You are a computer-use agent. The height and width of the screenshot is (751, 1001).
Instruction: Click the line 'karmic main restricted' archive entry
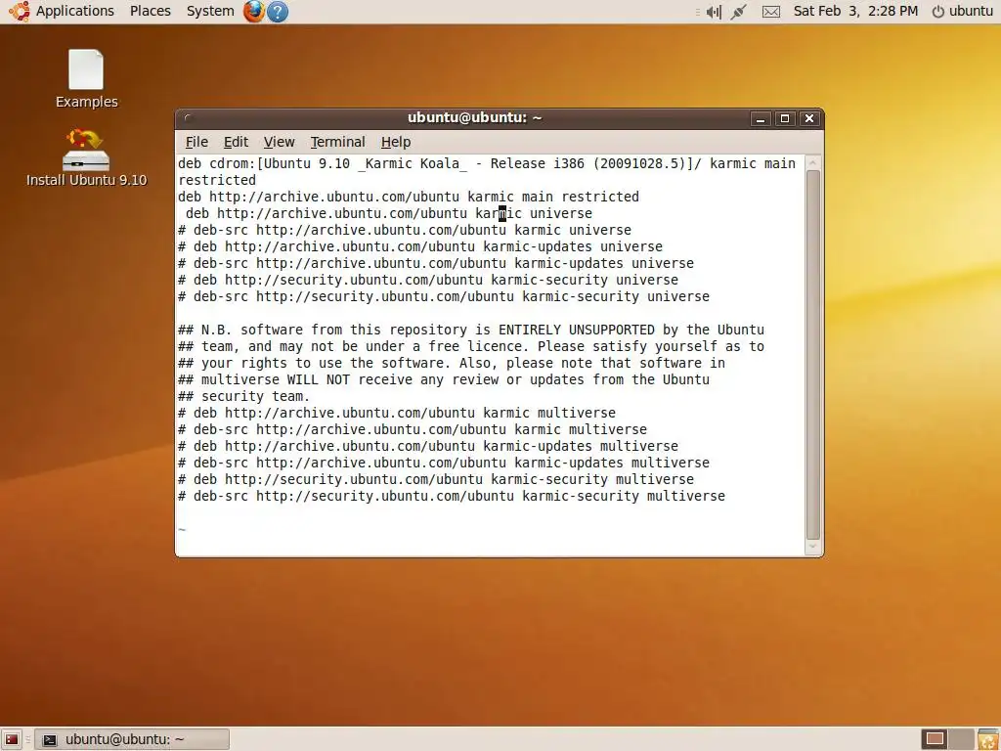click(409, 197)
